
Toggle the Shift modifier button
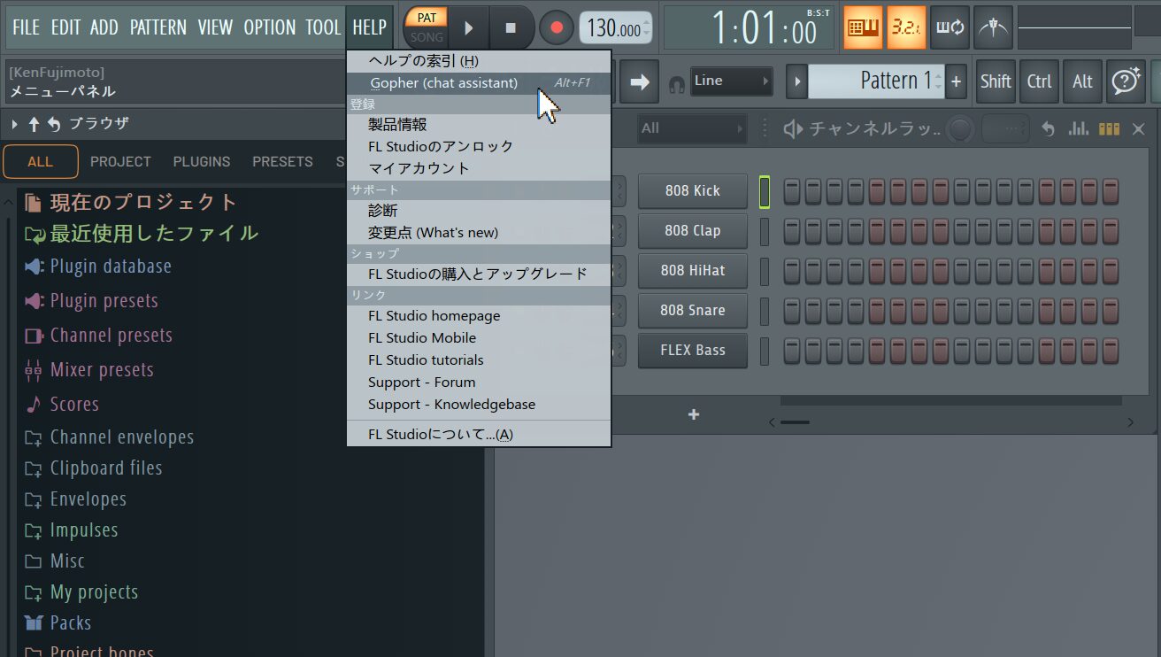tap(996, 81)
